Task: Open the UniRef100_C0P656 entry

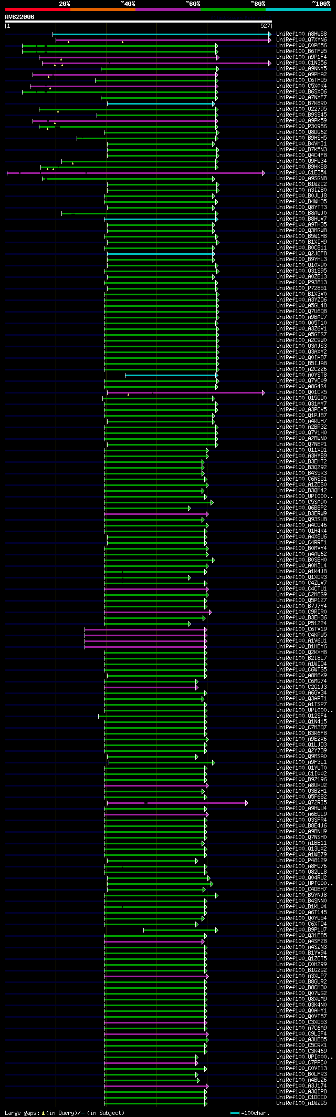Action: (x=301, y=46)
